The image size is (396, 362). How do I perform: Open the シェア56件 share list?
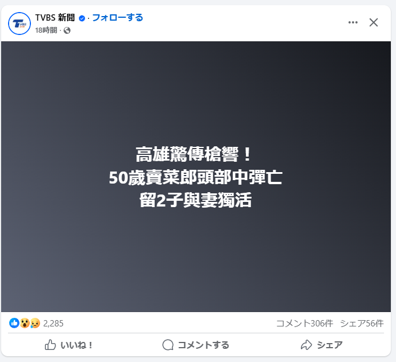click(362, 324)
